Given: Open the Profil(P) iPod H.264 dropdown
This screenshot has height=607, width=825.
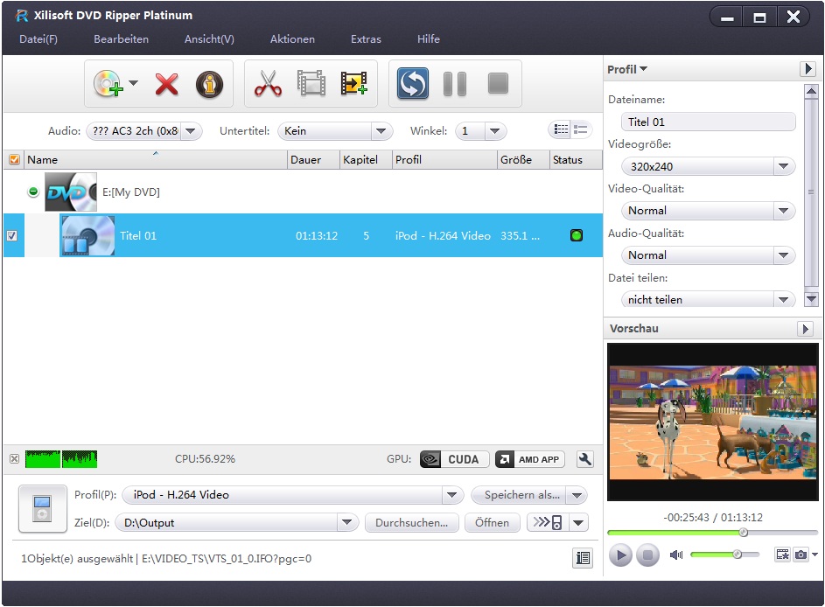Looking at the screenshot, I should click(x=451, y=494).
